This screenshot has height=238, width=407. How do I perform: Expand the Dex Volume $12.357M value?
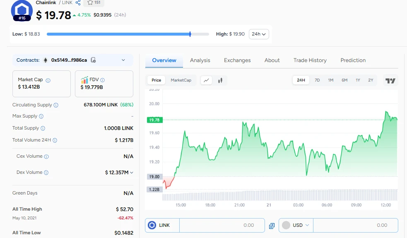119,172
